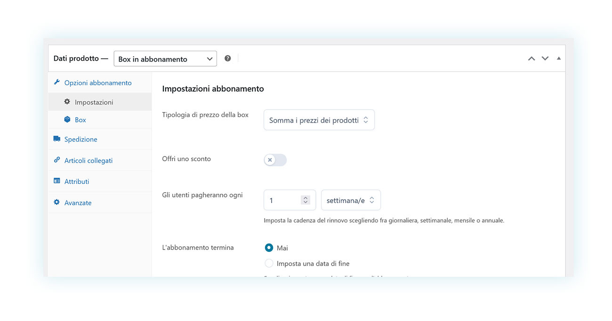Select the cube icon beside Box
This screenshot has width=612, height=321.
pos(67,119)
